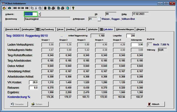Screen dimensions: 177x112
Task: Go to the previous record
Action: pos(19,8)
